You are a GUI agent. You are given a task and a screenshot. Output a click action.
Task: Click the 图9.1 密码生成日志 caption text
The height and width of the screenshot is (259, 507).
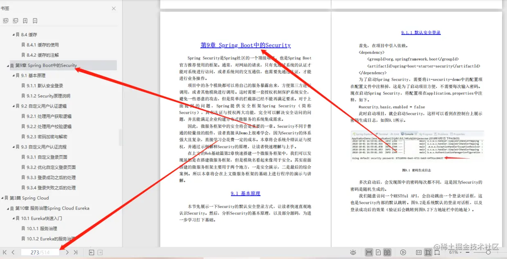(x=417, y=170)
